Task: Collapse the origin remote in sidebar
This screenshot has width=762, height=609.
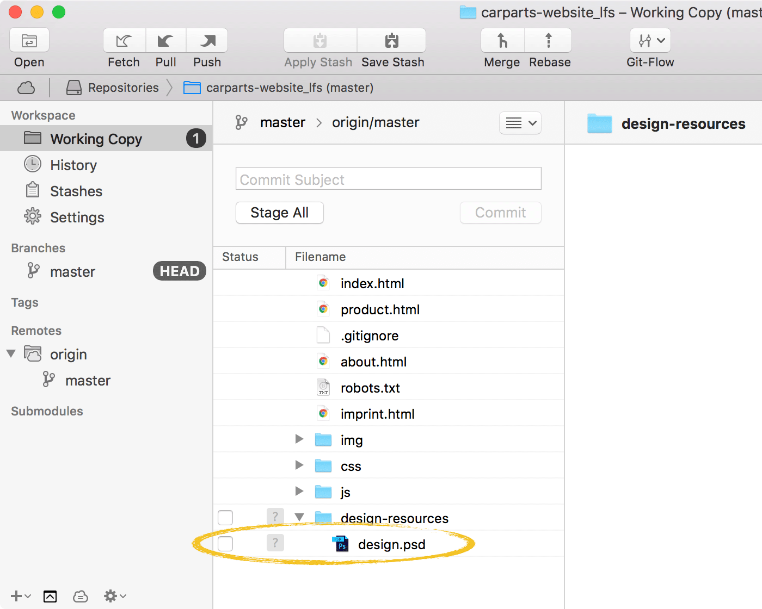Action: tap(11, 354)
